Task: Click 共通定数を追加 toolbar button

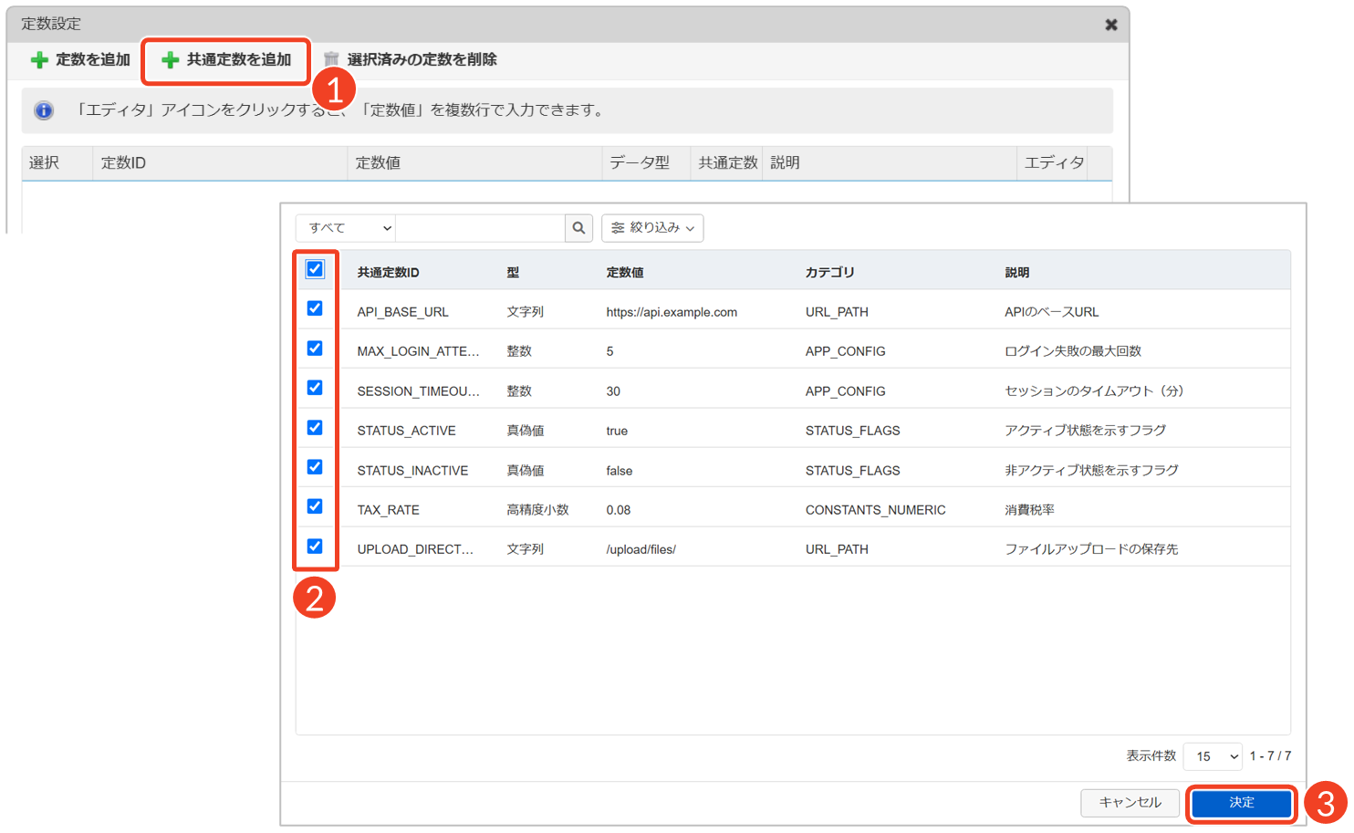Action: coord(226,60)
